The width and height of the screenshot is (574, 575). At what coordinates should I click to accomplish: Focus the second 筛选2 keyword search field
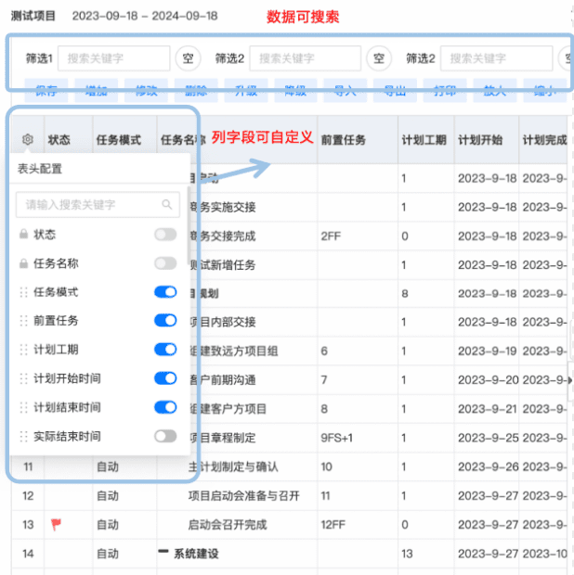point(497,58)
